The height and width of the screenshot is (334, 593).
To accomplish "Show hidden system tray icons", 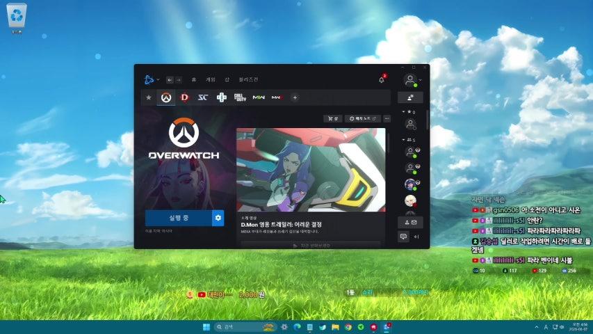I will point(536,327).
